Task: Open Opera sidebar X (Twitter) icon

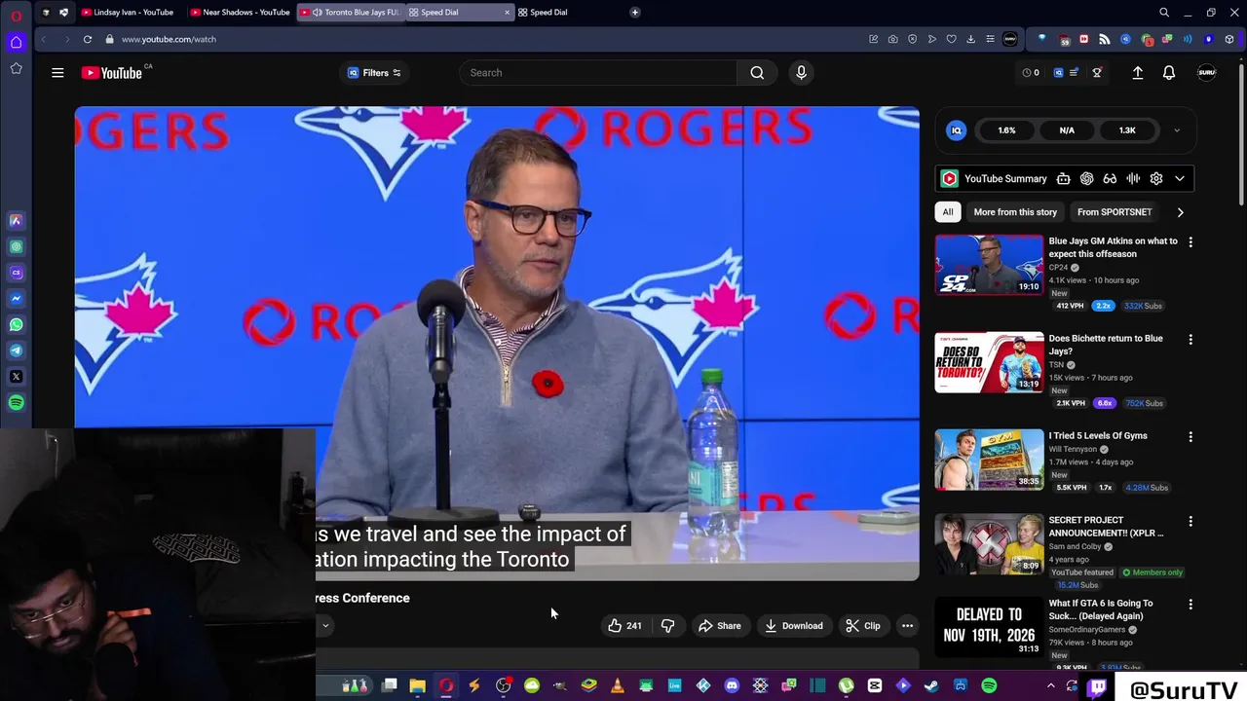Action: [16, 377]
